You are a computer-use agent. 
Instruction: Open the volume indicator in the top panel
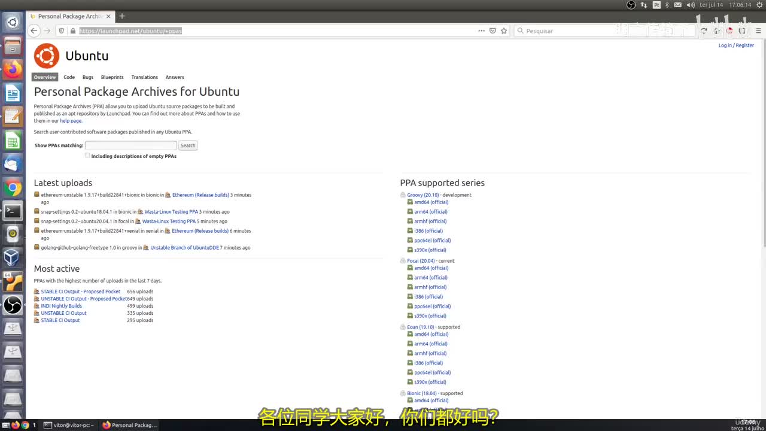pos(691,5)
